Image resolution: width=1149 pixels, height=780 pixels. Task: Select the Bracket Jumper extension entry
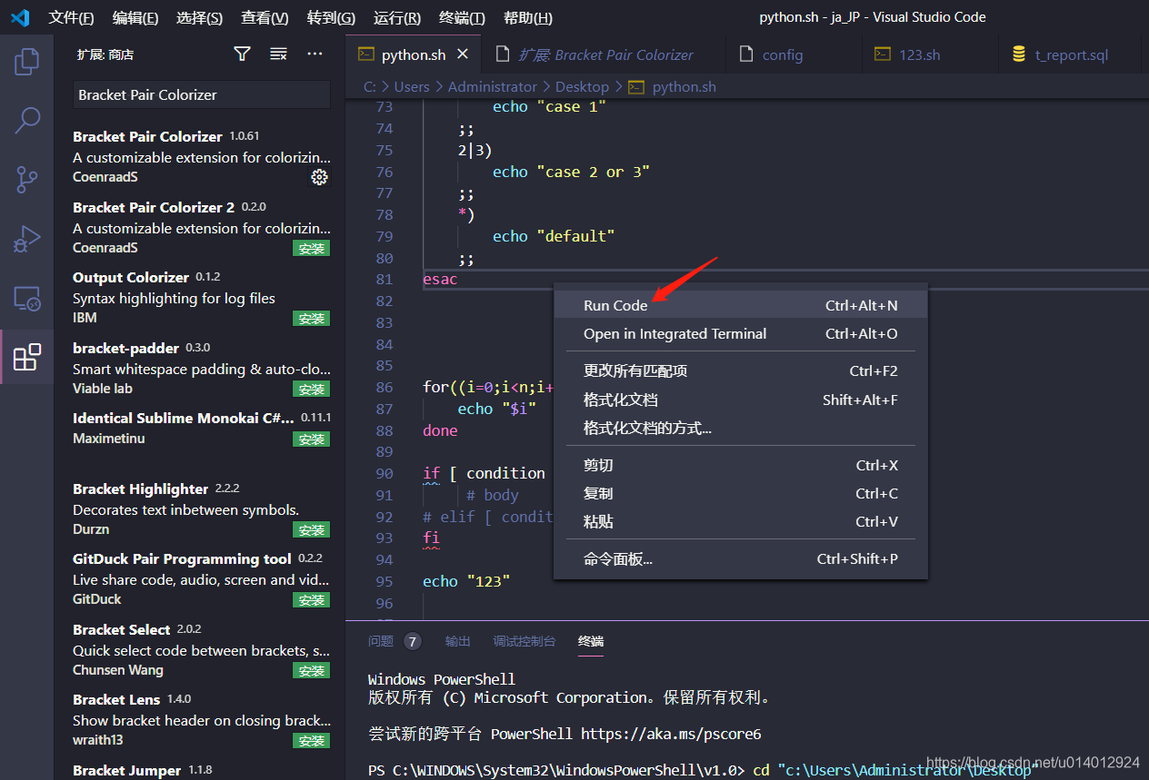[x=201, y=769]
